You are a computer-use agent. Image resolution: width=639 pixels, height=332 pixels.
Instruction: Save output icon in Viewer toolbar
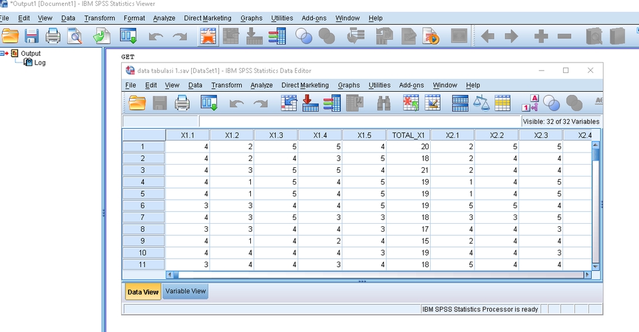31,36
